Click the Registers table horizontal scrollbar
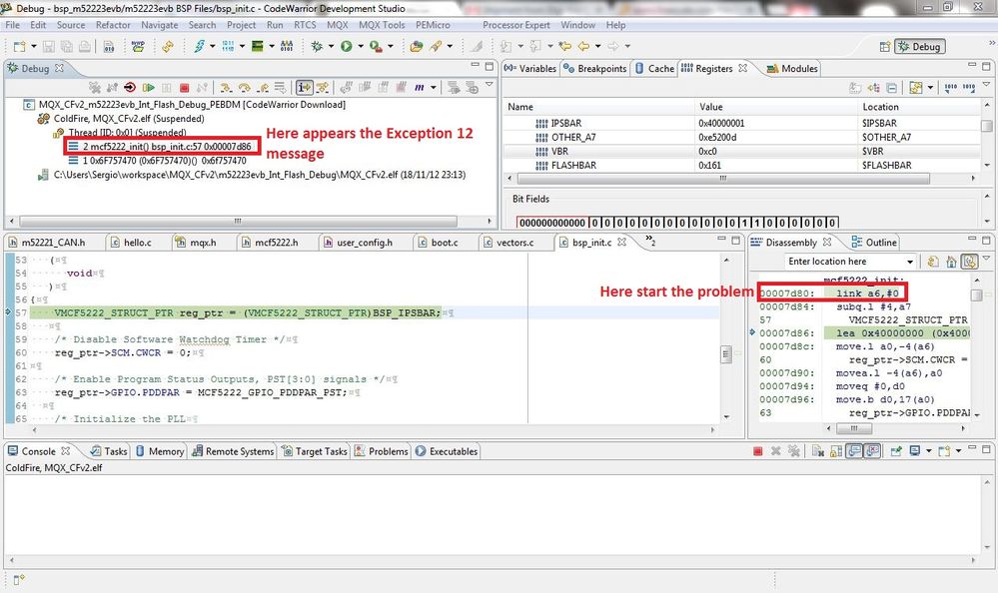The height and width of the screenshot is (593, 998). pyautogui.click(x=723, y=178)
